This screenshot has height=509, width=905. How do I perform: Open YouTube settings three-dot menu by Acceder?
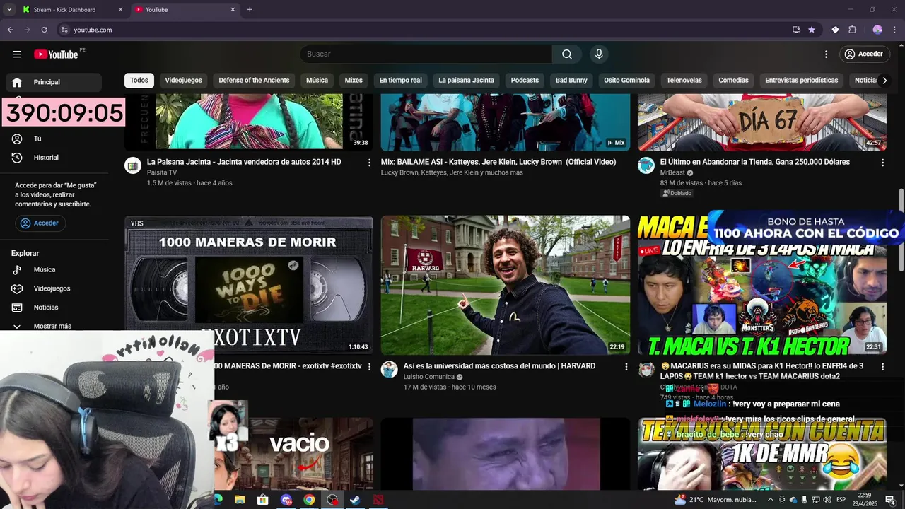click(x=826, y=54)
